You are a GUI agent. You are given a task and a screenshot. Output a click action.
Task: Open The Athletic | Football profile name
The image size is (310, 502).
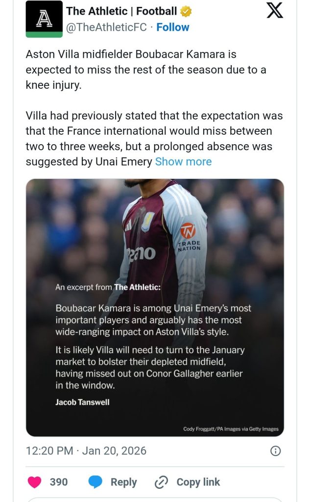[121, 11]
